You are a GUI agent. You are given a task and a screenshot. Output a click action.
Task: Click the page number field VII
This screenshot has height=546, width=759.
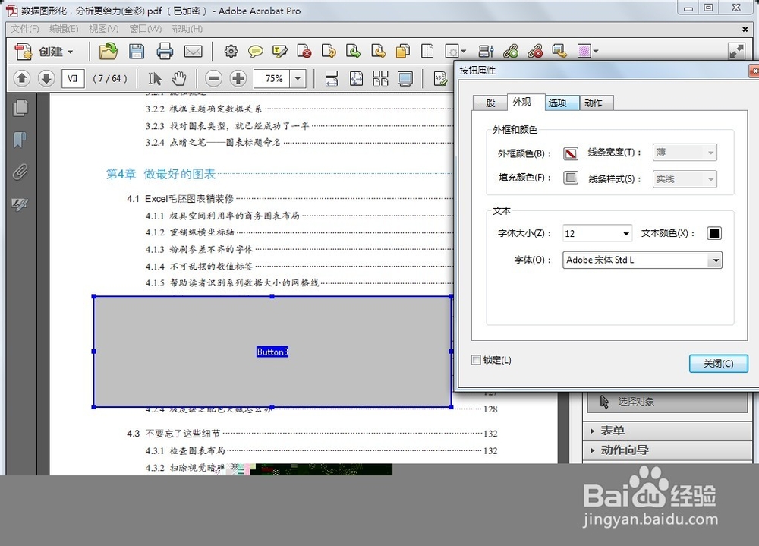point(73,78)
